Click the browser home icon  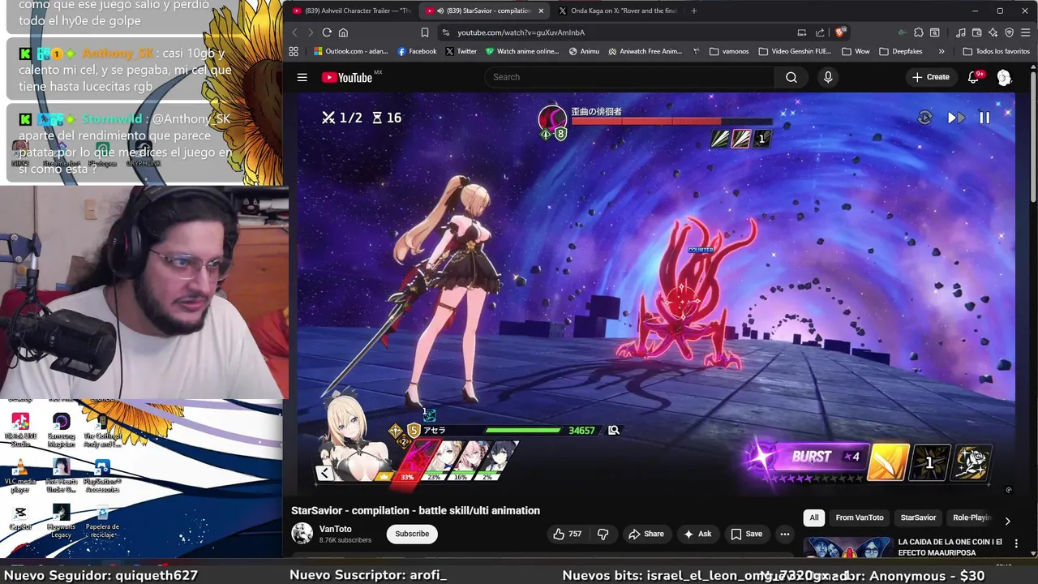coord(343,32)
